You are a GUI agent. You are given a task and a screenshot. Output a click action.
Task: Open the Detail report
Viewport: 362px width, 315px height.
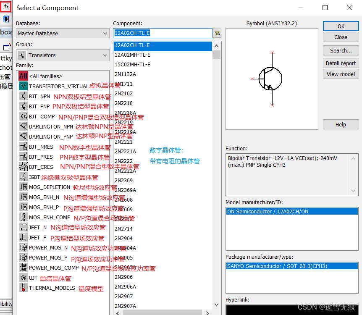coord(341,63)
